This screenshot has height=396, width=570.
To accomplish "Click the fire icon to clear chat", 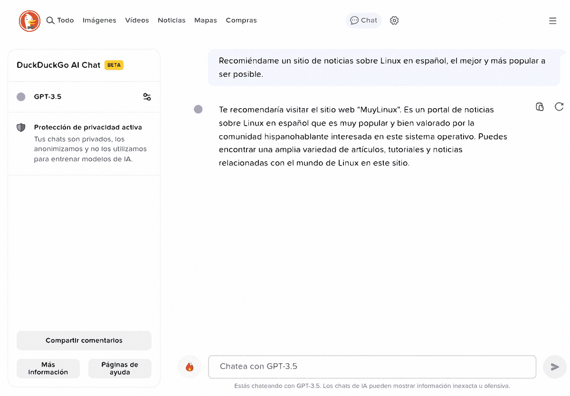I will (190, 367).
